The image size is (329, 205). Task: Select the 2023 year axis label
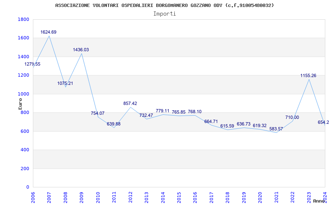(x=309, y=196)
